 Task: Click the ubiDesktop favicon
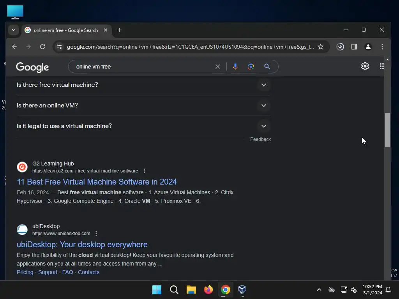[x=22, y=230]
